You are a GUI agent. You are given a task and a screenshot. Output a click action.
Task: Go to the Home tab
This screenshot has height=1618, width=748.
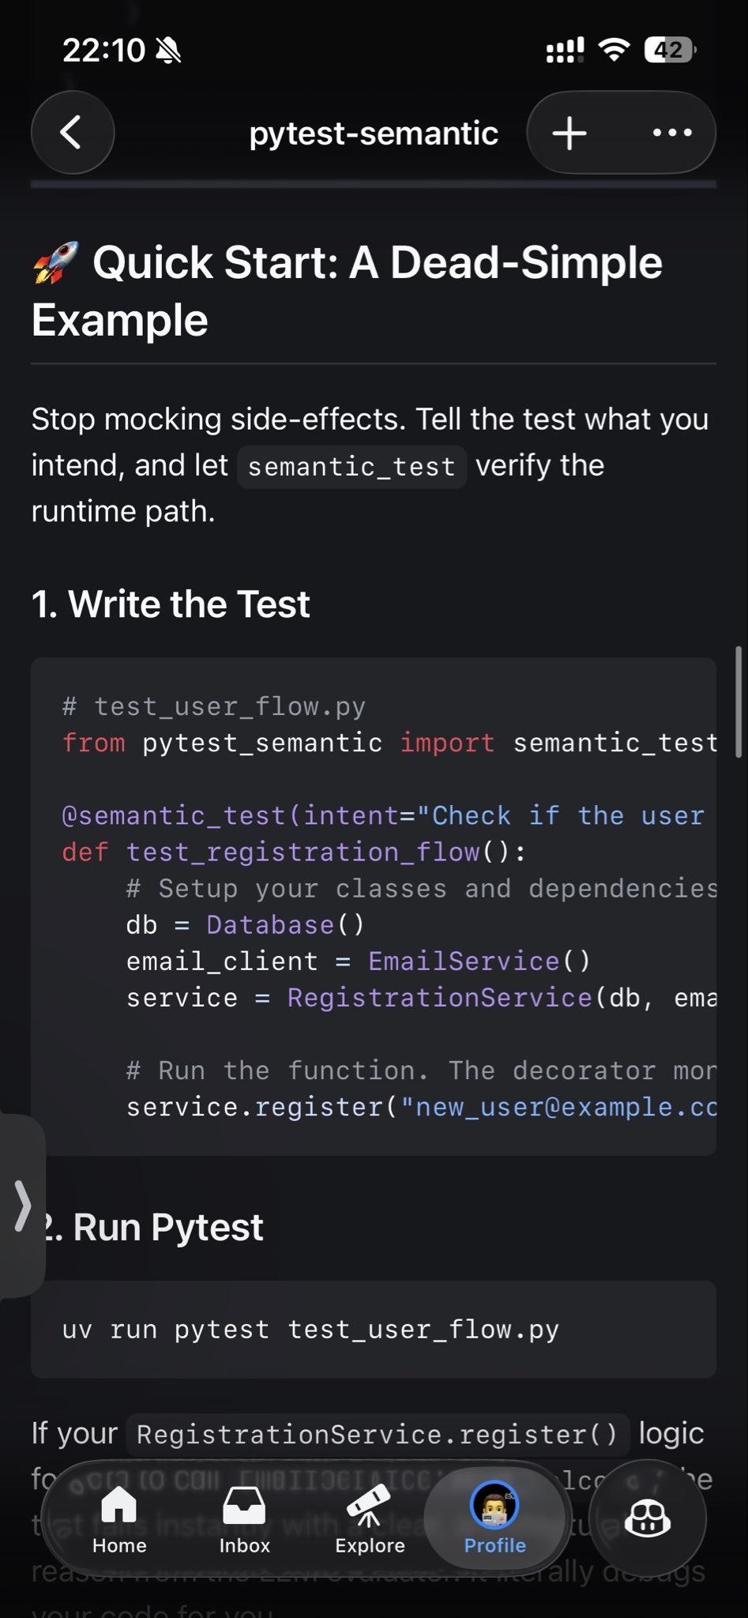tap(119, 1518)
